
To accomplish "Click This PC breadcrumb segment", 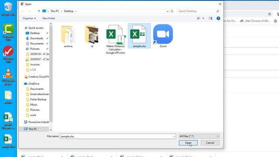I will (54, 11).
